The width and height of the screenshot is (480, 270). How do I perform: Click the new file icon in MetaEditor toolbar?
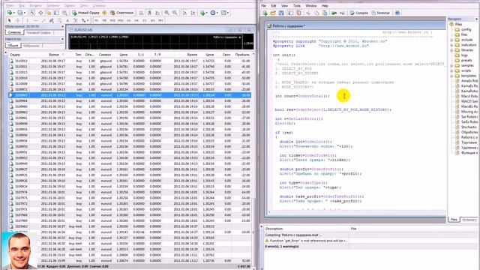pos(265,13)
